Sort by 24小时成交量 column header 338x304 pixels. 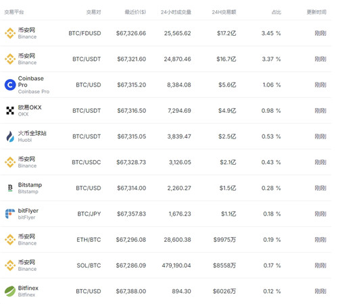(176, 12)
